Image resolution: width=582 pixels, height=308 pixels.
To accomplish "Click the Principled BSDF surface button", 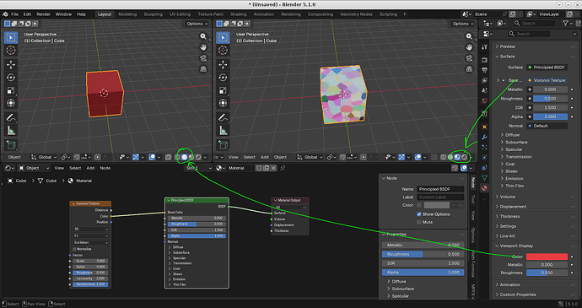I will (x=547, y=68).
